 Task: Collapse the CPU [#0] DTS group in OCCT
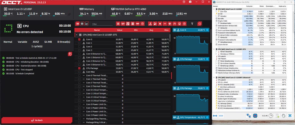77,35
